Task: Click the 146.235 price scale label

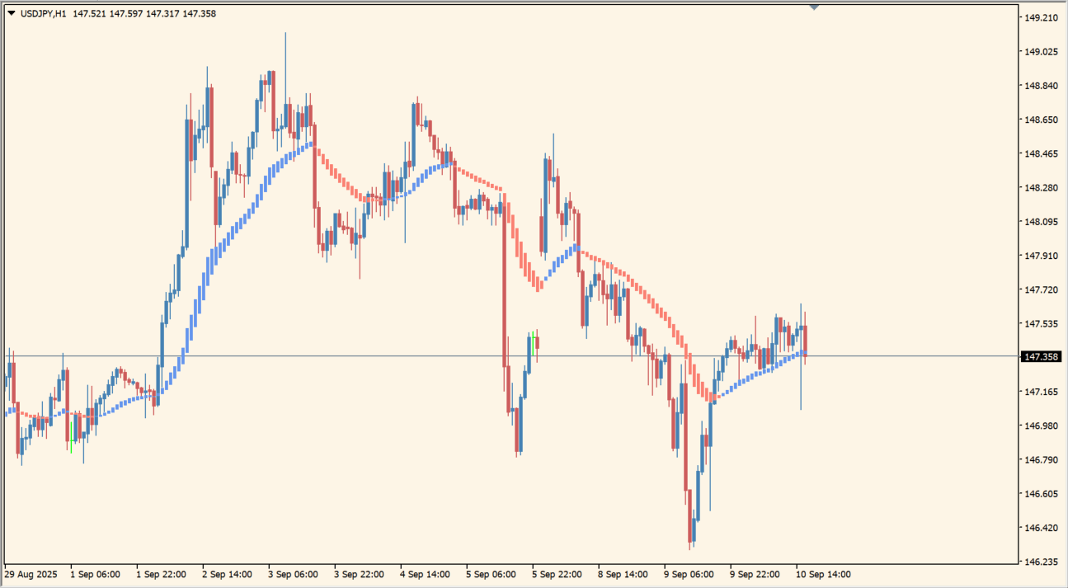Action: pyautogui.click(x=1041, y=562)
